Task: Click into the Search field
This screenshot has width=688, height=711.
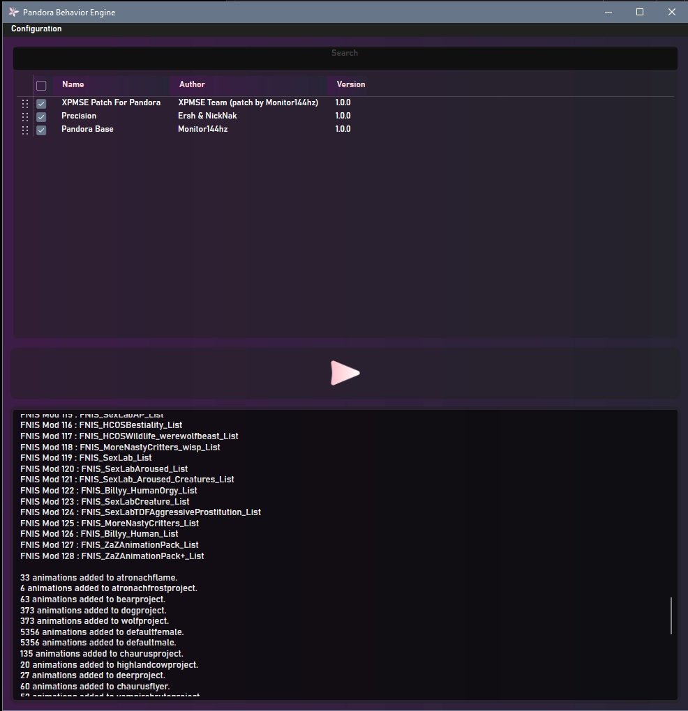Action: click(x=345, y=58)
